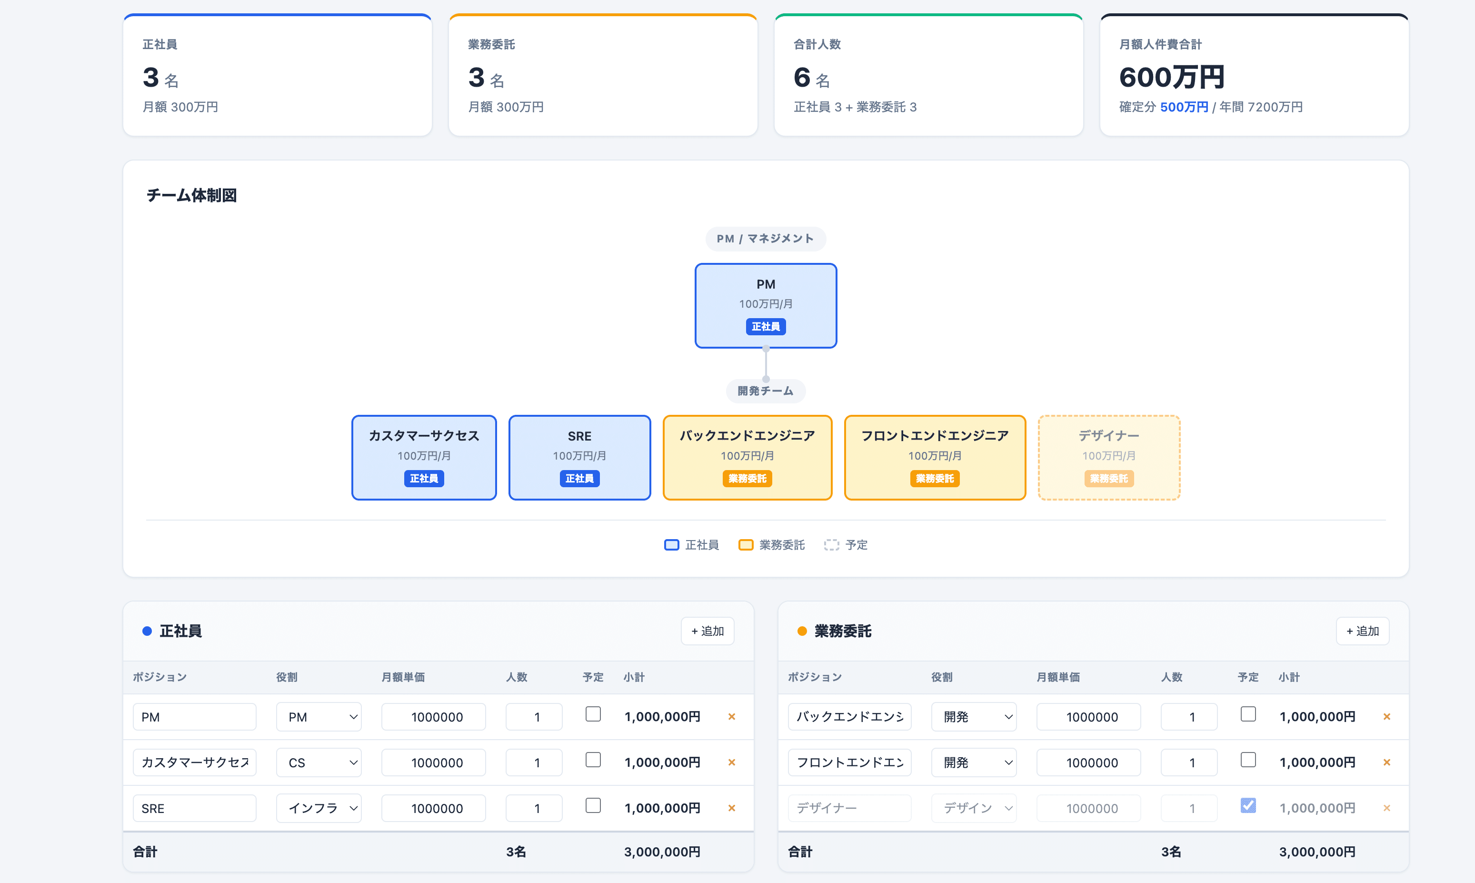Click the SRE monthly rate input field
Screen dimensions: 1475x883
point(434,808)
